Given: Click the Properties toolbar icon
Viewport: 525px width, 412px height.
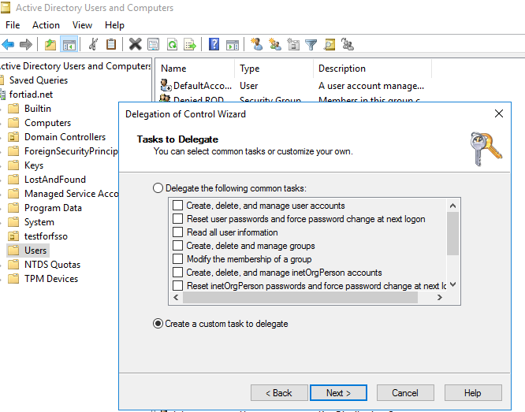Looking at the screenshot, I should pos(153,45).
